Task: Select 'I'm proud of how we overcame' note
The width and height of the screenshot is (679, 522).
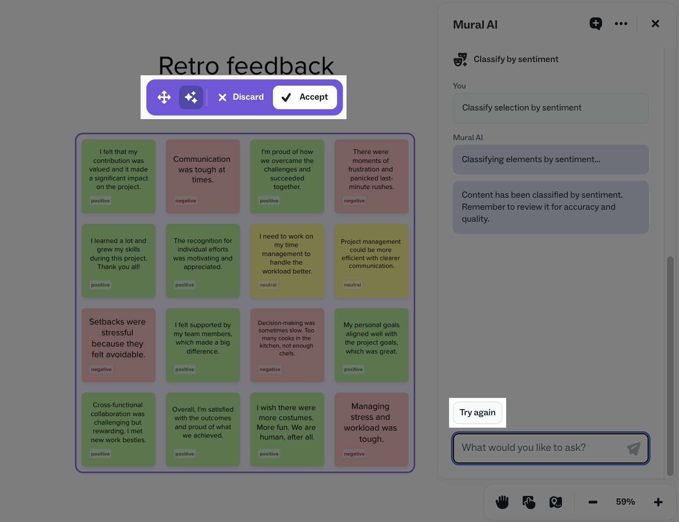Action: coord(287,176)
